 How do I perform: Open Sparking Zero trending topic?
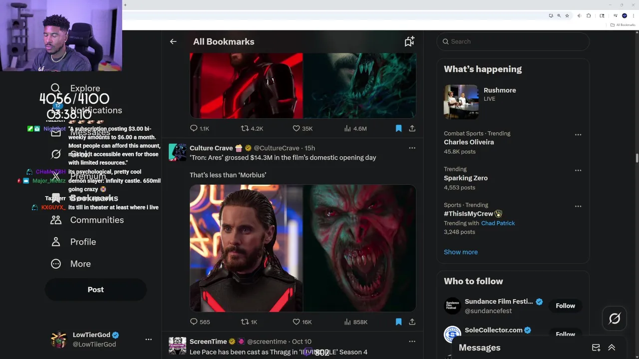coord(466,178)
